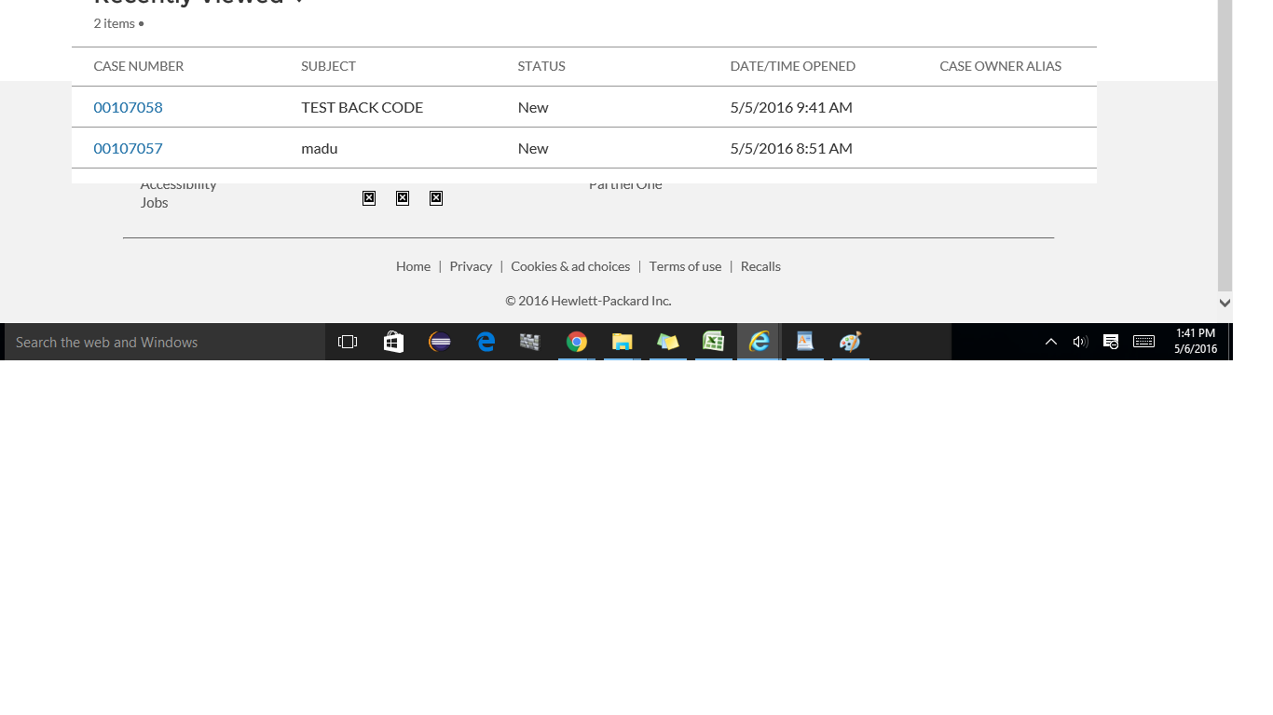Open Eclipse from the taskbar
This screenshot has height=715, width=1273.
tap(439, 342)
